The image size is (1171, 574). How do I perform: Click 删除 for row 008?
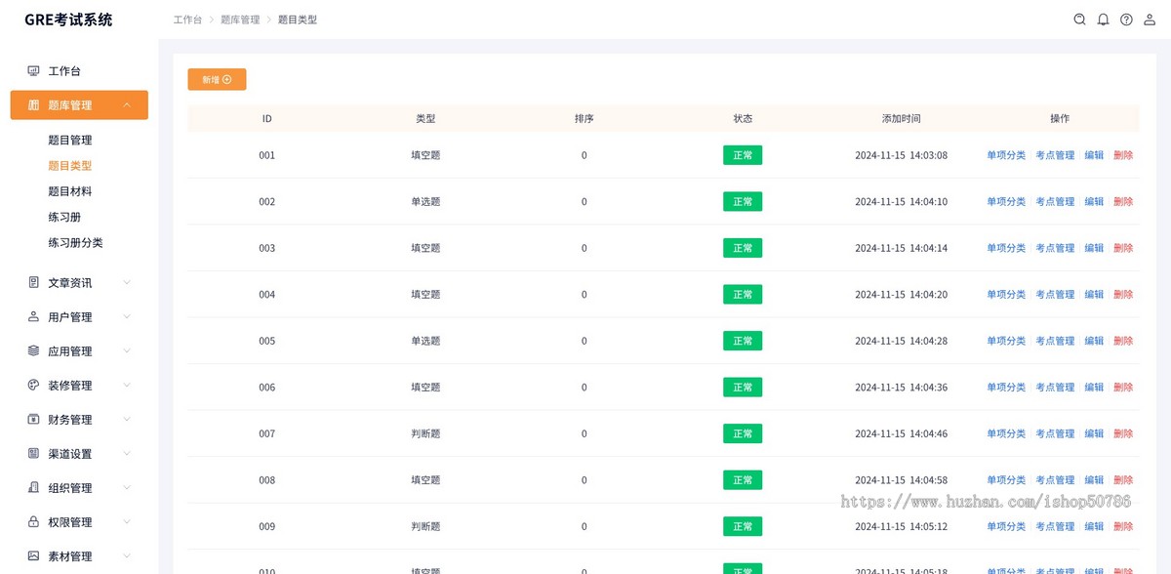(x=1123, y=480)
